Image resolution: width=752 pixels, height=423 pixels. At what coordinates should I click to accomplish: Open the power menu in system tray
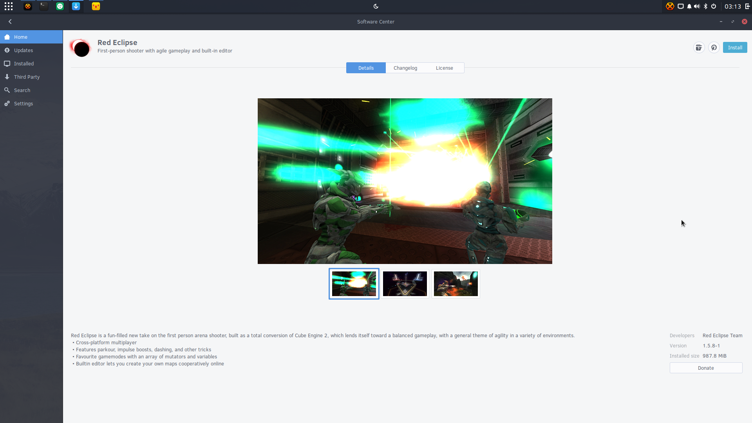coord(714,6)
